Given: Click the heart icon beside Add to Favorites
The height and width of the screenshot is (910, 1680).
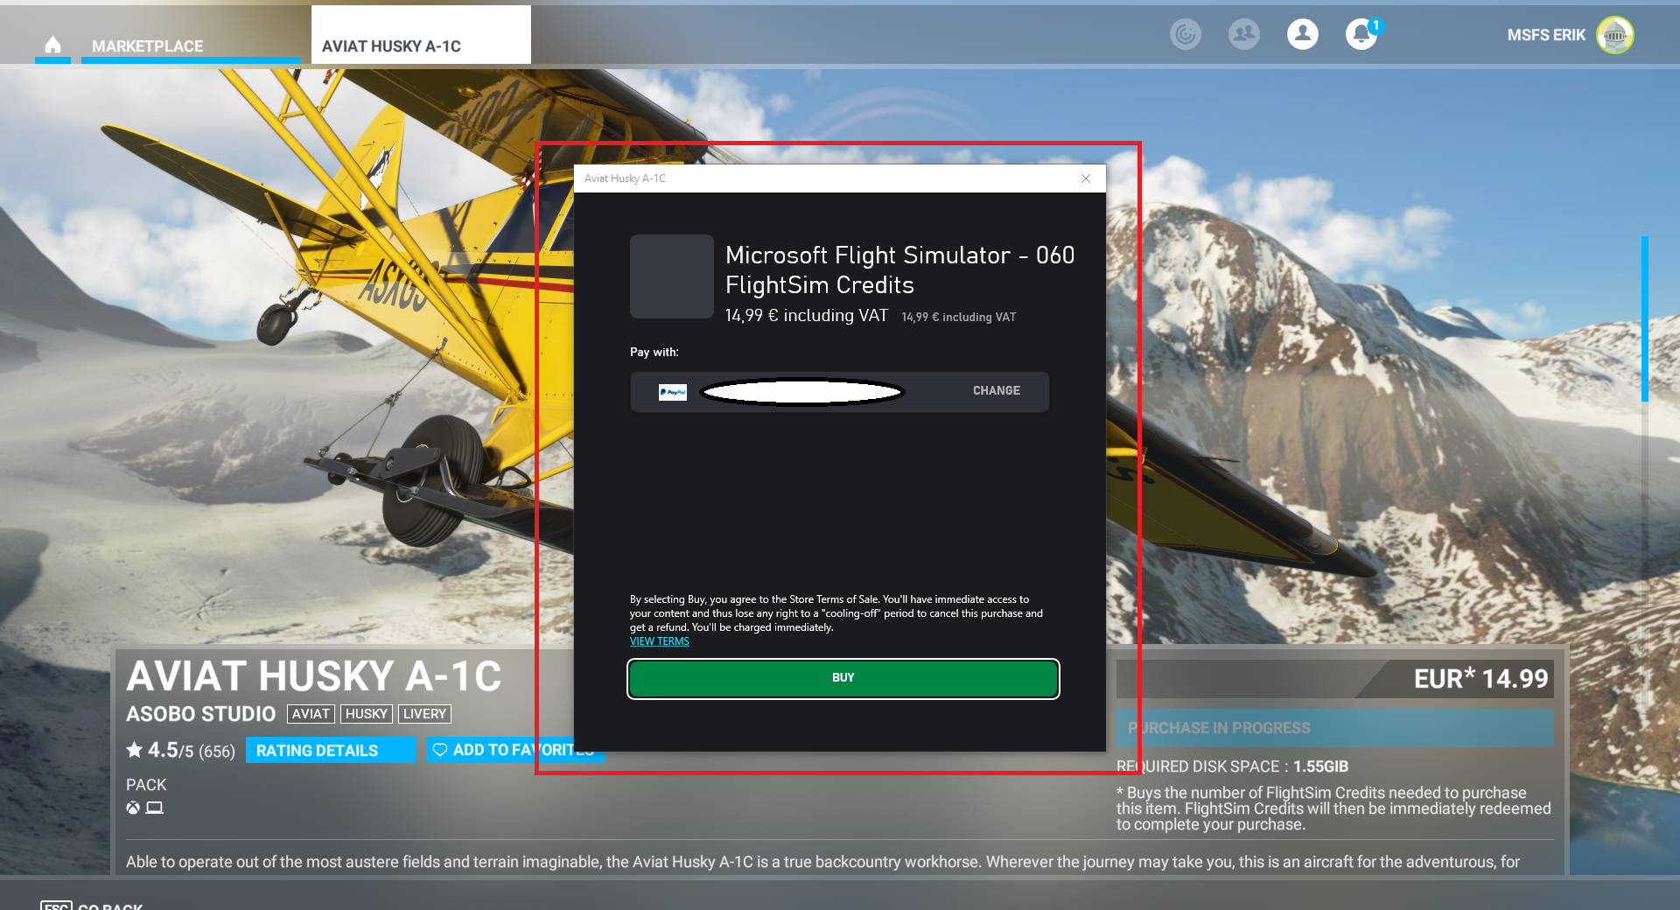Looking at the screenshot, I should (x=440, y=750).
